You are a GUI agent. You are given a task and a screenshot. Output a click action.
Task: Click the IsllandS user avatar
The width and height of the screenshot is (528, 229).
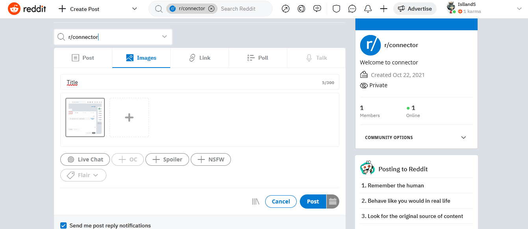coord(452,8)
